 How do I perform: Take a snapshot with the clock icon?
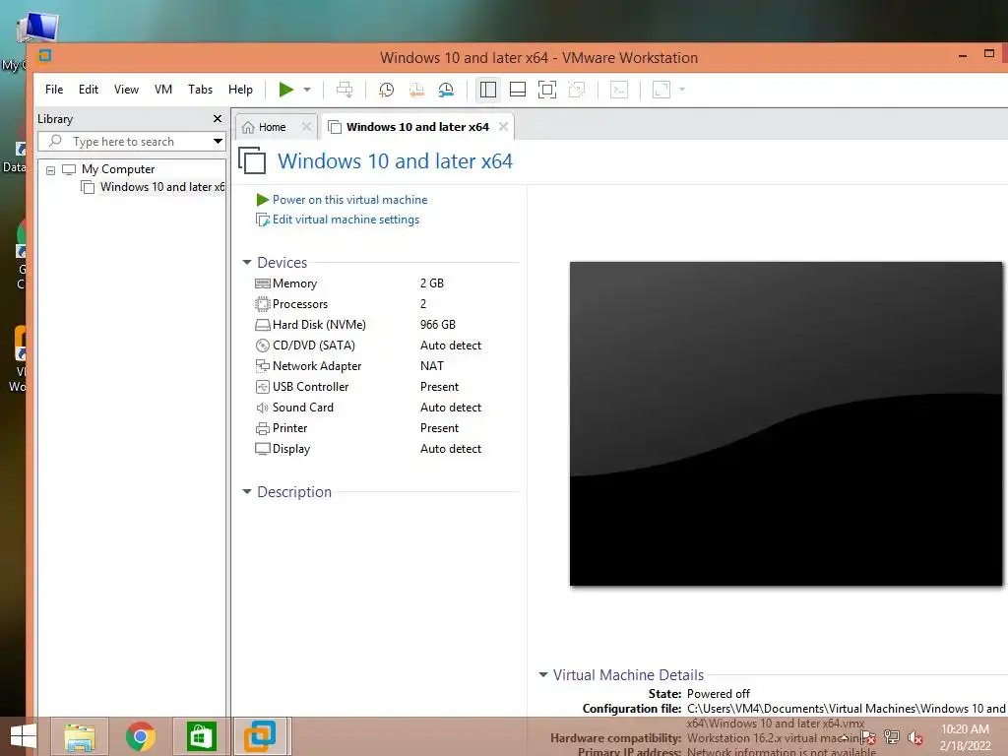pyautogui.click(x=386, y=90)
